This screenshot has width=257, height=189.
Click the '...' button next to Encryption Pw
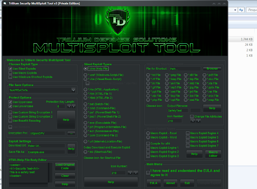(x=71, y=133)
